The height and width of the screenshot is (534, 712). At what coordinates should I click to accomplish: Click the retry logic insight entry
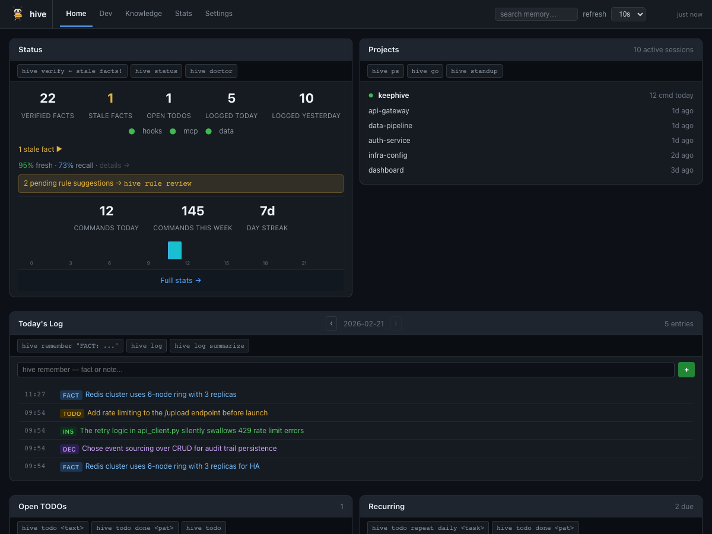click(x=356, y=431)
